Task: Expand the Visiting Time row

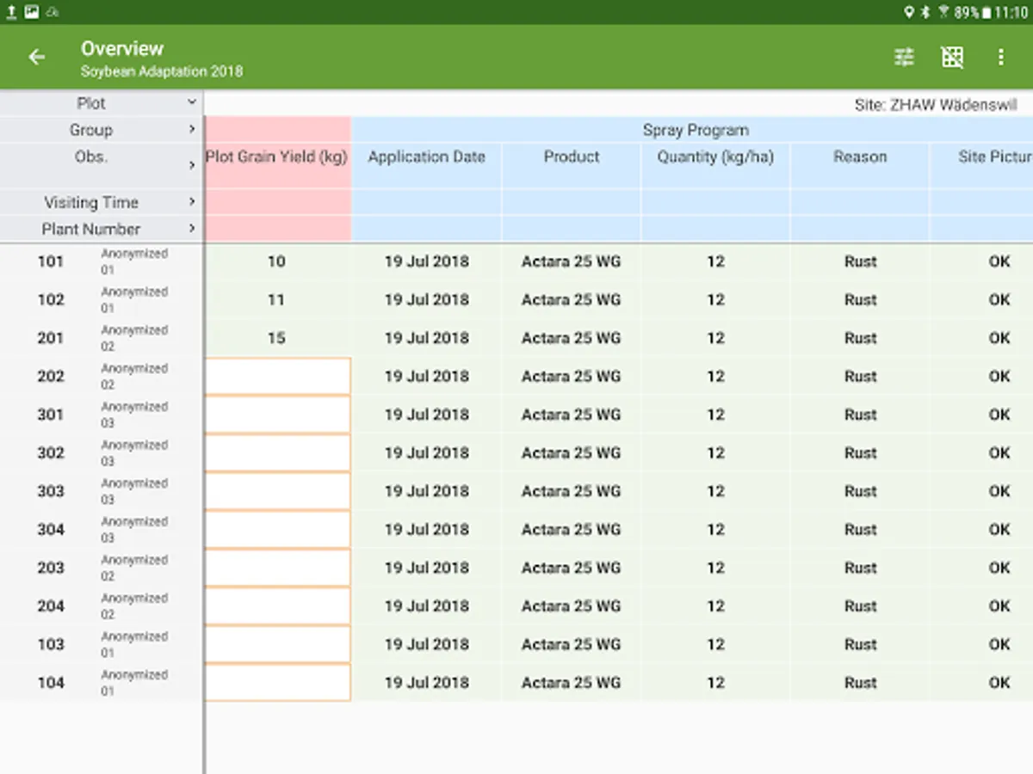Action: click(x=191, y=202)
